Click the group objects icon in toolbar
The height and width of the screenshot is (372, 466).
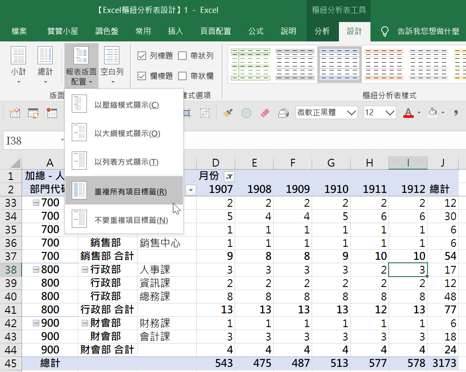(205, 113)
